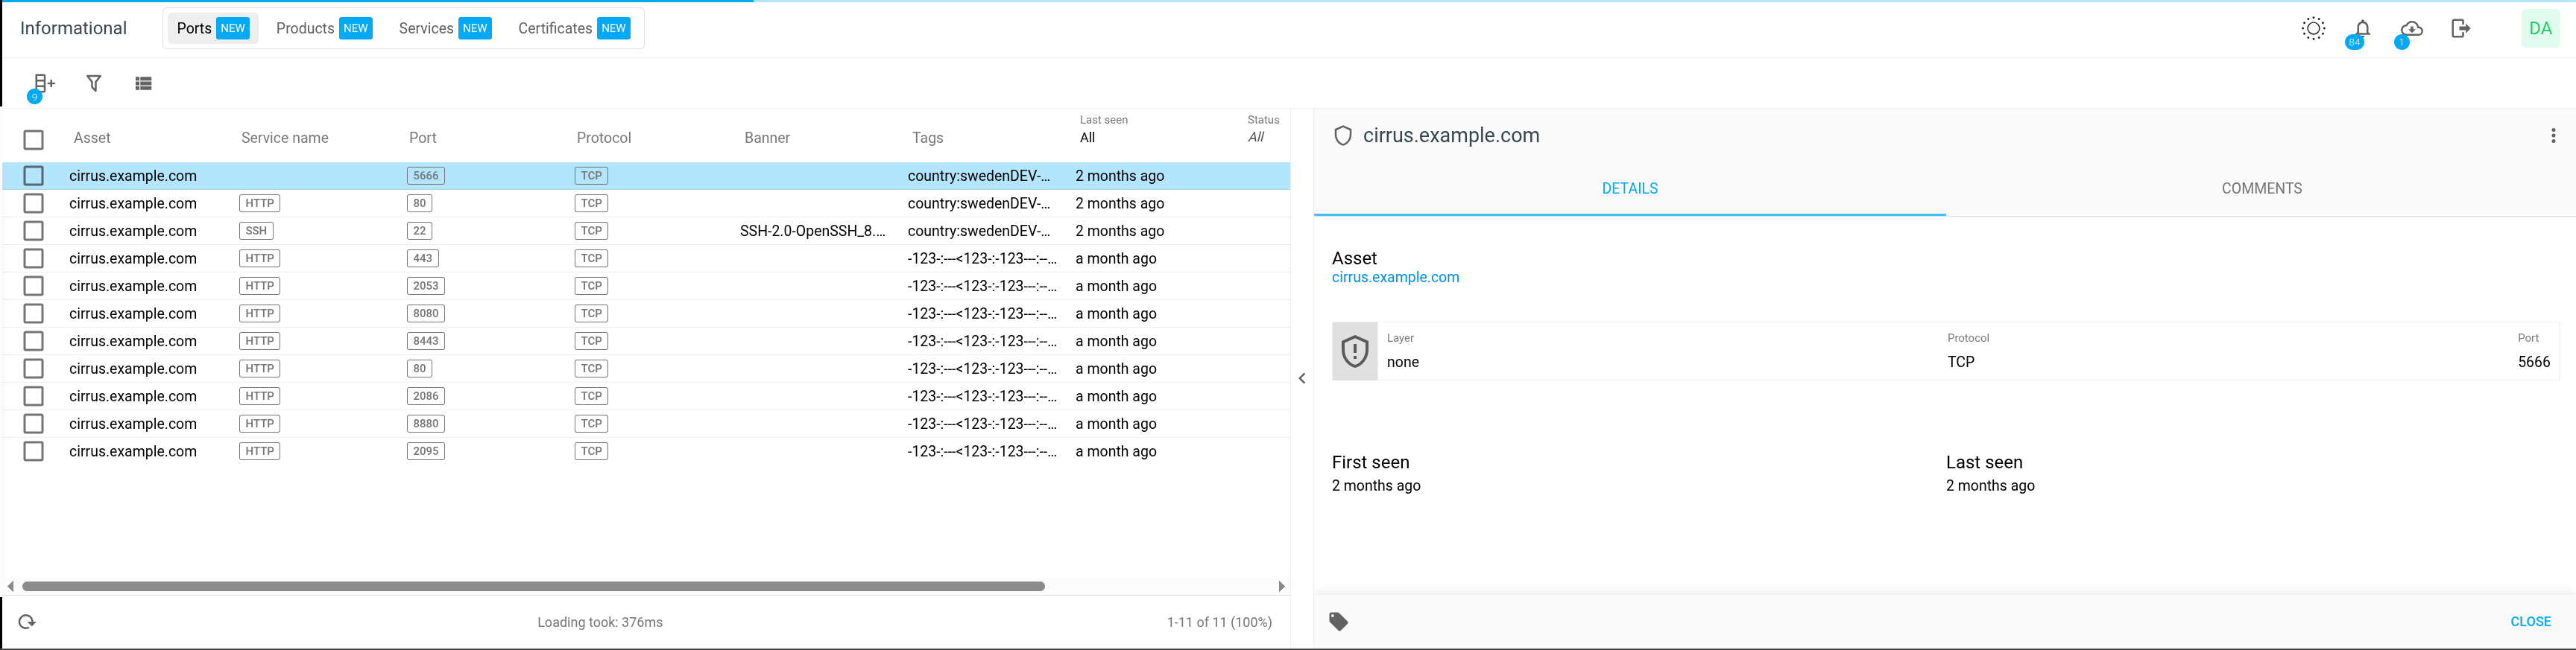Check the row checkbox for port 5666
The image size is (2576, 650).
coord(34,176)
